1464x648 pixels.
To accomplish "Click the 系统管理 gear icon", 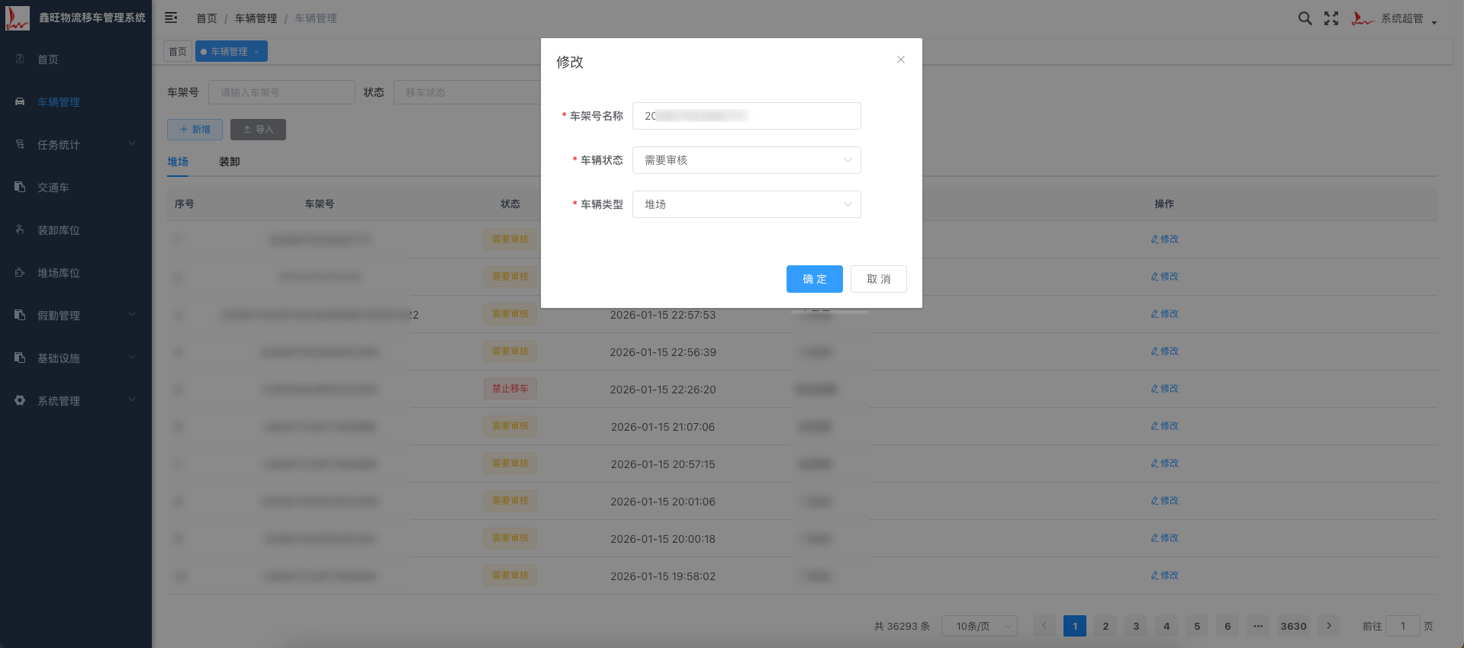I will click(20, 400).
